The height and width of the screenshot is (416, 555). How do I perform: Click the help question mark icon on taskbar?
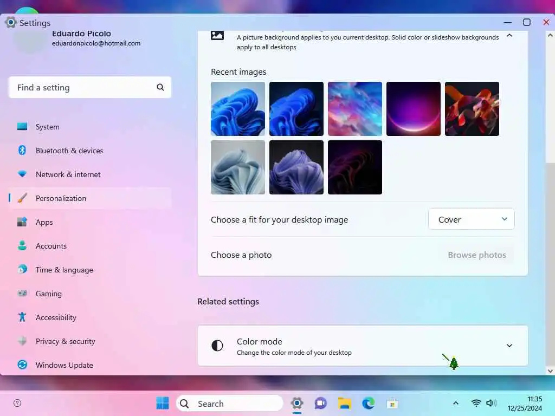click(x=17, y=403)
